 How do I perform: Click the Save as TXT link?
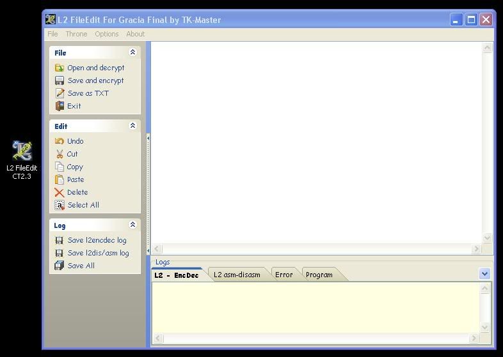click(x=88, y=93)
